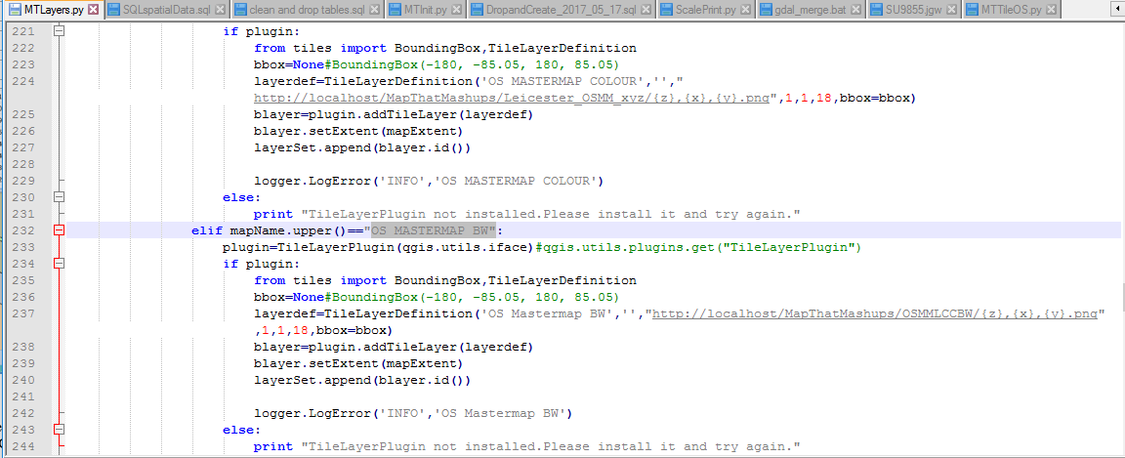Close the gdal_merge.bat tab
The height and width of the screenshot is (458, 1125).
pos(857,10)
